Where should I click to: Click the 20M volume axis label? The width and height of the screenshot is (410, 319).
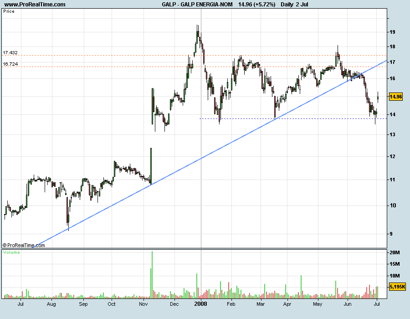click(x=395, y=252)
